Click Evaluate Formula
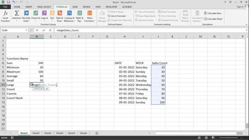 point(168,20)
